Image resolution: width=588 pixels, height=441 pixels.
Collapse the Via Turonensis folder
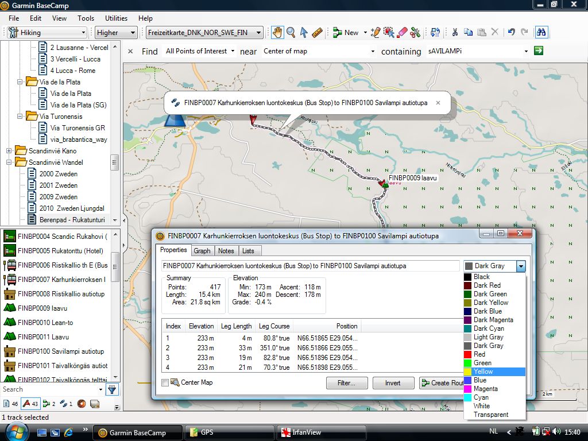coord(21,117)
